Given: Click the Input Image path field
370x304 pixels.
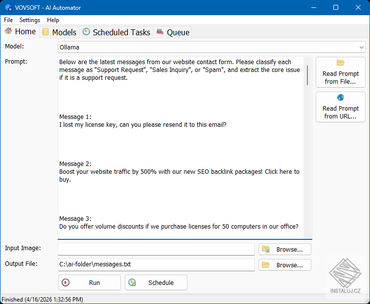Looking at the screenshot, I should pos(156,249).
